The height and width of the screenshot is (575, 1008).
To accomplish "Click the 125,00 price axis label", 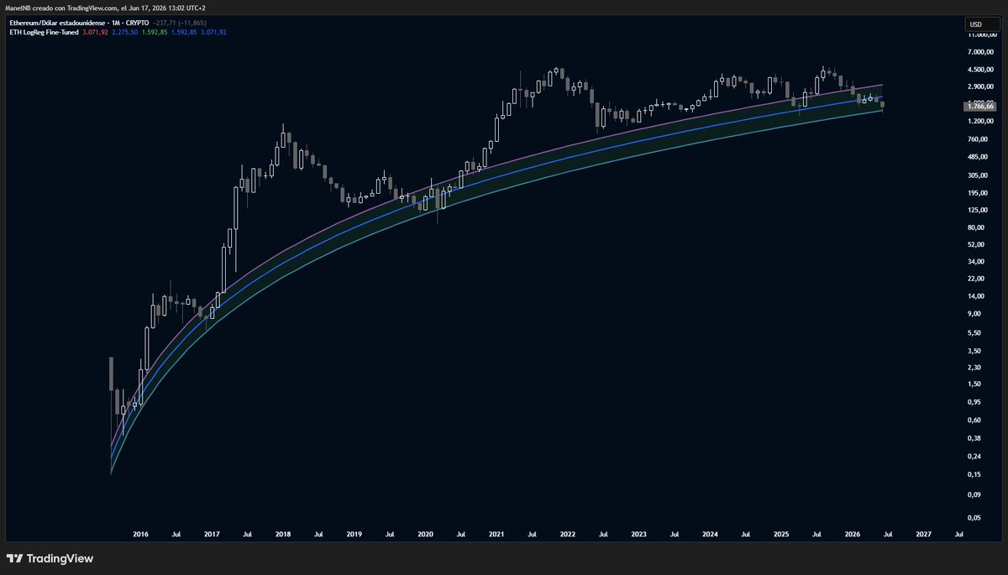I will click(x=978, y=209).
